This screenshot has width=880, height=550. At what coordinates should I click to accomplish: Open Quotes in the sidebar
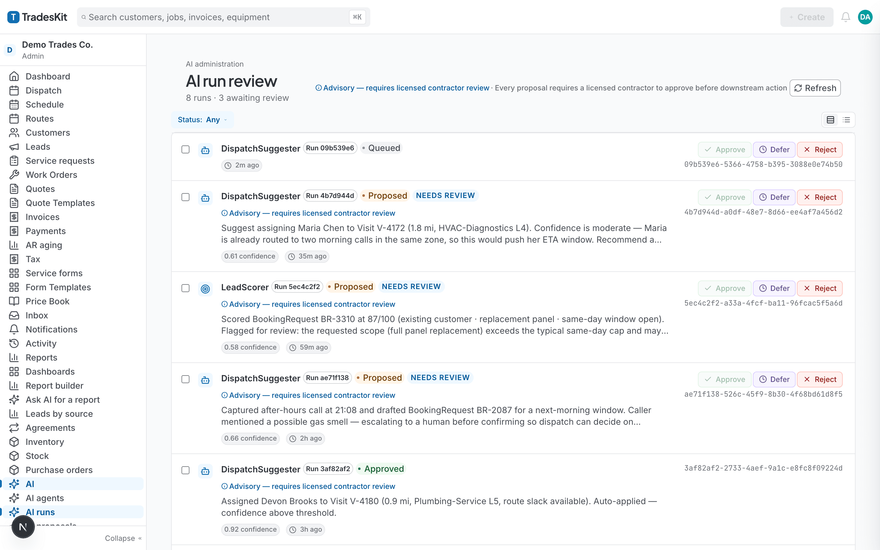pyautogui.click(x=73, y=189)
